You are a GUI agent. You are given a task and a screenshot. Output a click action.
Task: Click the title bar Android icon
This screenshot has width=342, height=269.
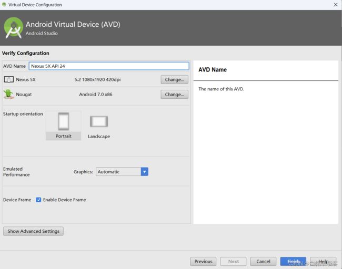coord(4,4)
